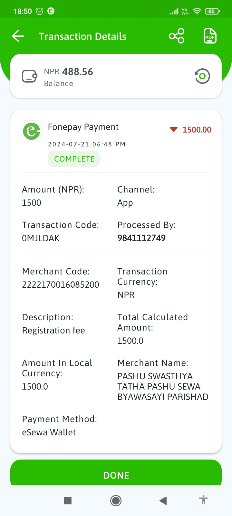Tap the 1500.00 debited amount
Screen dimensions: 232x516
click(x=197, y=130)
